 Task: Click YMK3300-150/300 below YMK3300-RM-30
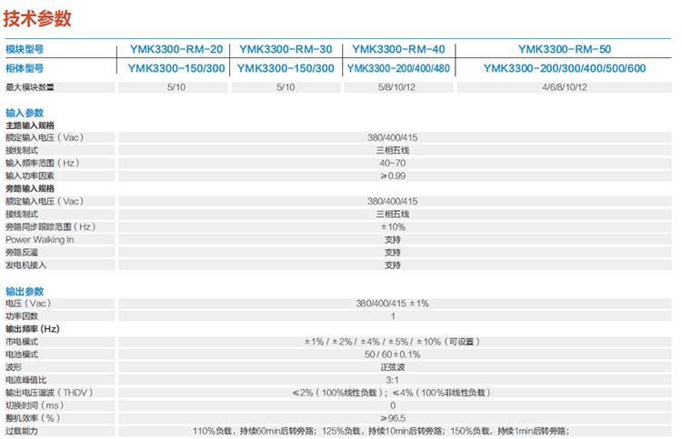[x=286, y=68]
